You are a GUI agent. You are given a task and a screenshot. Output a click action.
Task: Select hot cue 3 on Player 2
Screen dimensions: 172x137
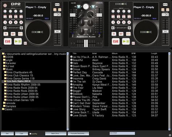[x=124, y=22]
